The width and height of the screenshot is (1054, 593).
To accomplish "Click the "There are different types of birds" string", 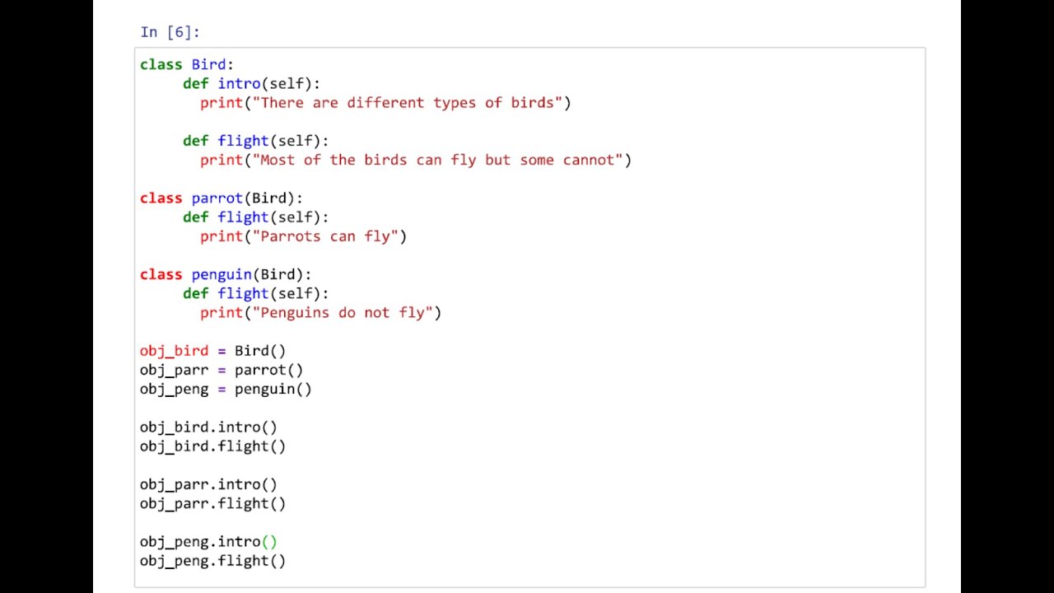I will click(x=408, y=103).
